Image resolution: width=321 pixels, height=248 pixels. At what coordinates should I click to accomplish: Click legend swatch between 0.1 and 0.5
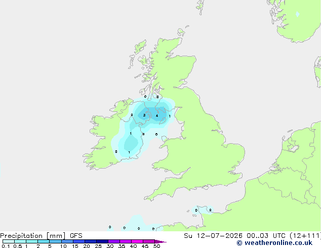[9, 241]
